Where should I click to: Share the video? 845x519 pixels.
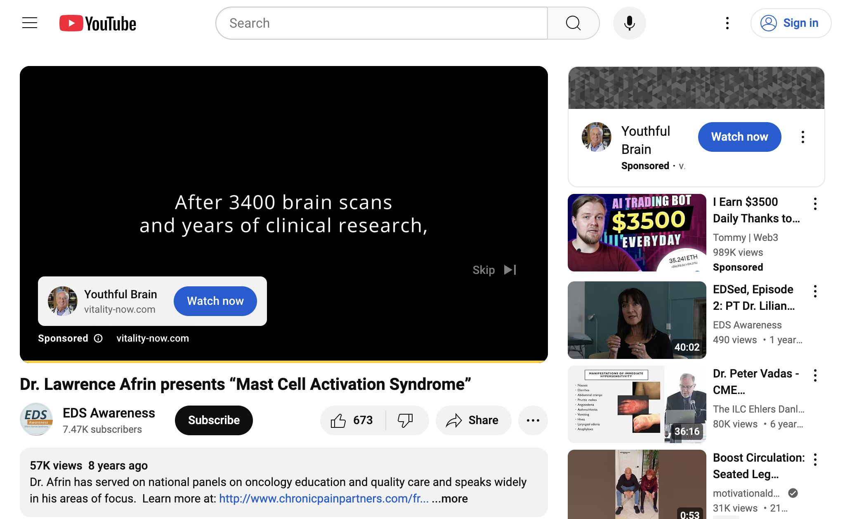tap(473, 420)
